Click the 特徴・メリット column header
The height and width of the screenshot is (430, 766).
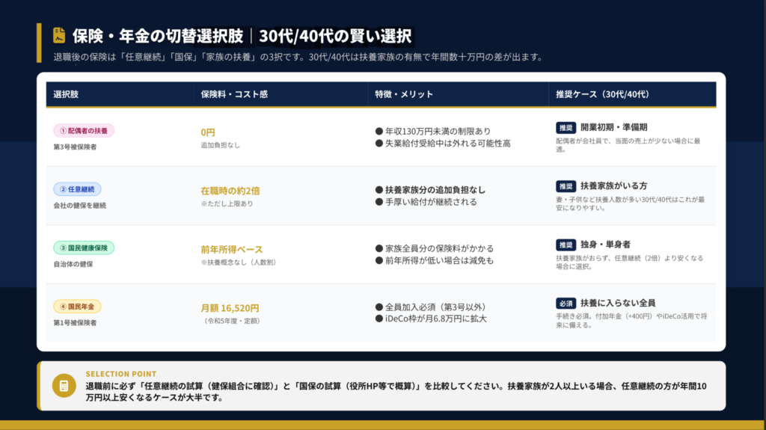pyautogui.click(x=404, y=95)
